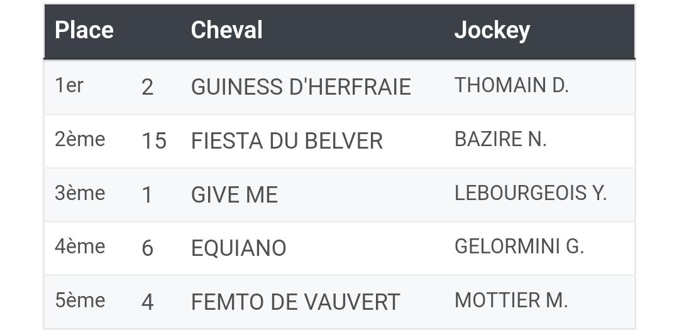Select horse GUINESS D'HERFRAIE

(301, 87)
